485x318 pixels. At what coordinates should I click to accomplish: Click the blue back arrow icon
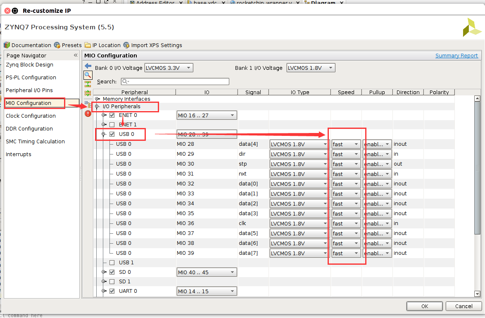pos(88,66)
